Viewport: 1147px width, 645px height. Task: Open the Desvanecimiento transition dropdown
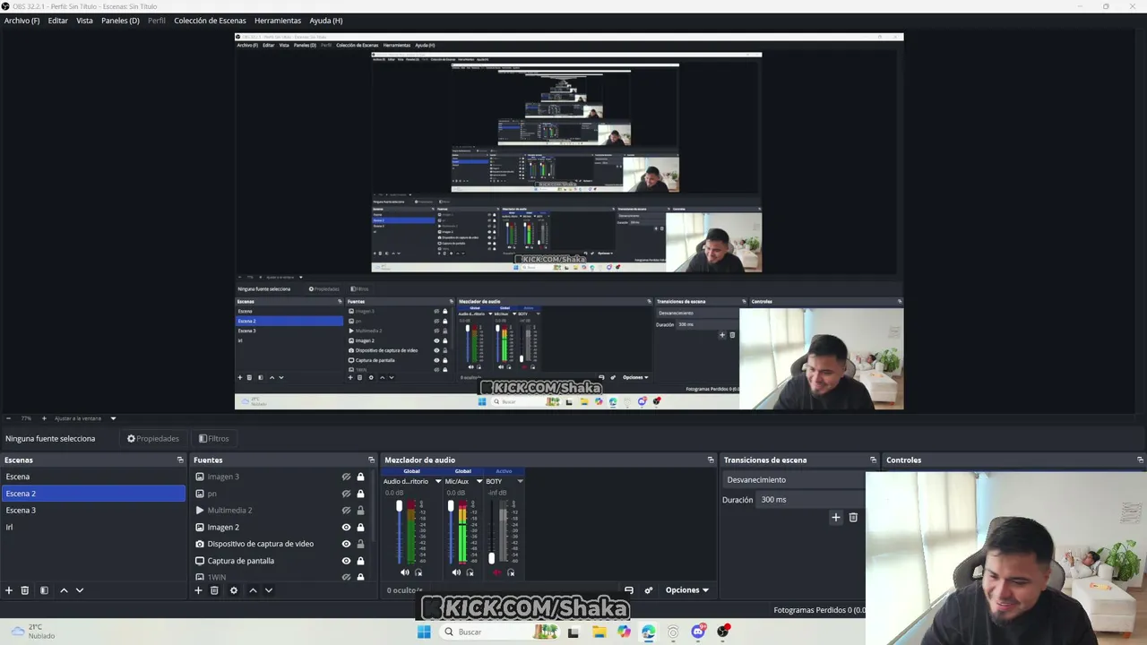pyautogui.click(x=793, y=480)
